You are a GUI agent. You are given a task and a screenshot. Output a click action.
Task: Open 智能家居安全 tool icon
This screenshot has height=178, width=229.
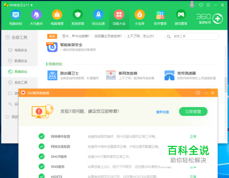pyautogui.click(x=52, y=47)
